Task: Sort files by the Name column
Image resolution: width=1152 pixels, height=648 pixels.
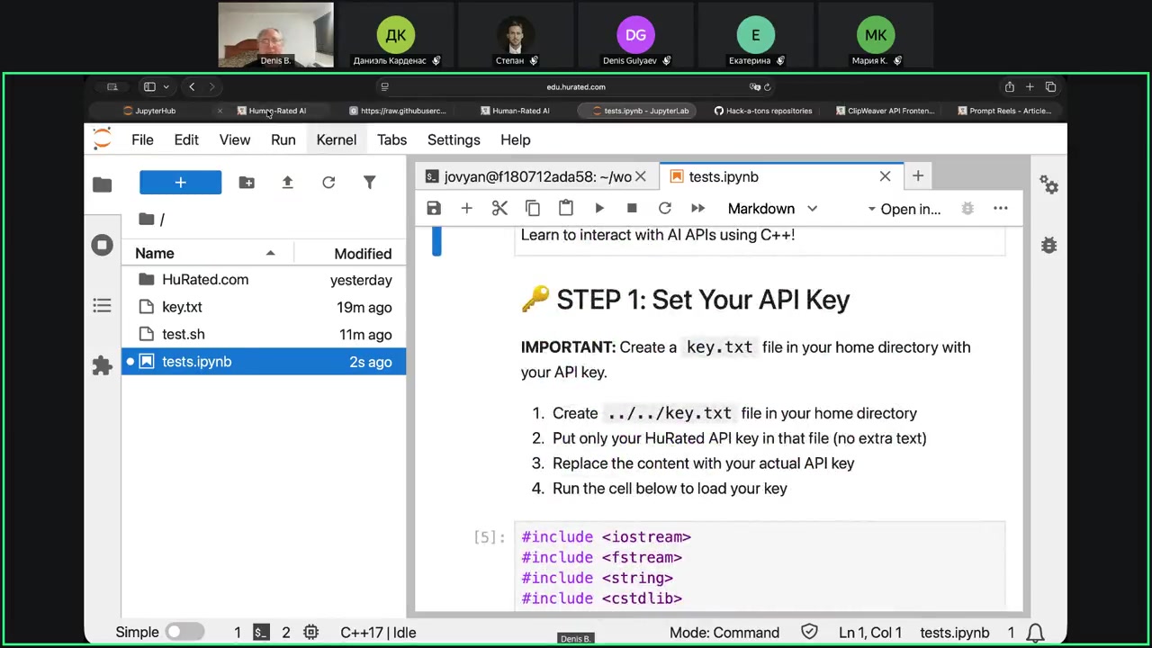Action: (155, 254)
